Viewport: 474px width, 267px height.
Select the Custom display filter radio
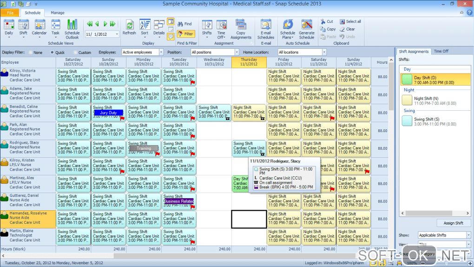click(x=75, y=53)
